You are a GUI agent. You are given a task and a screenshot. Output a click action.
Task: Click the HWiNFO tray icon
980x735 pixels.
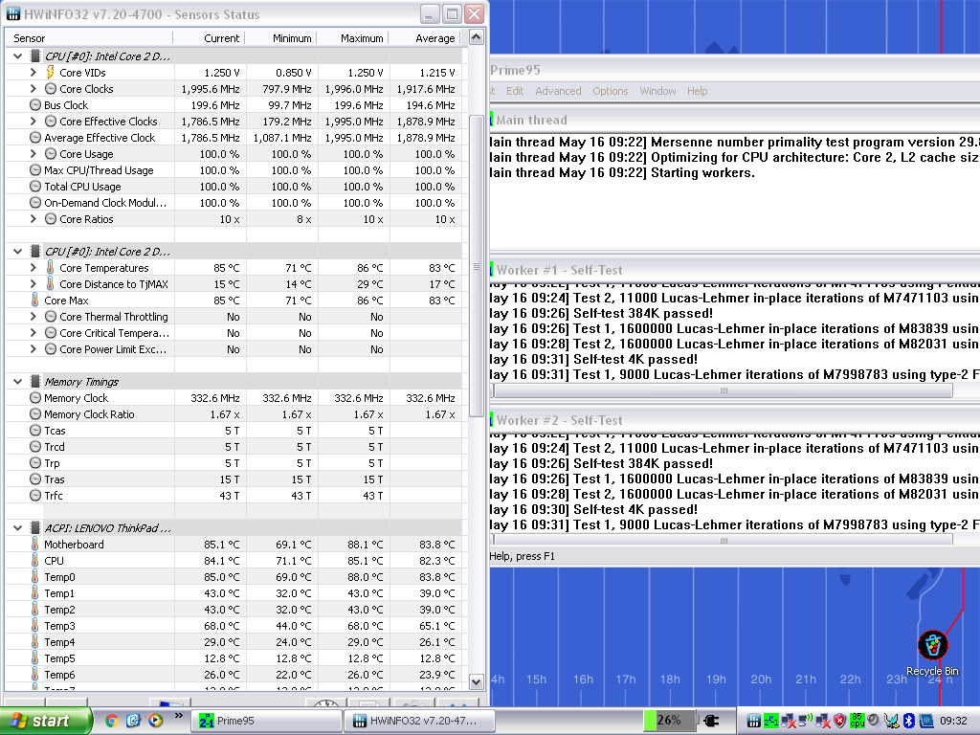pos(754,721)
